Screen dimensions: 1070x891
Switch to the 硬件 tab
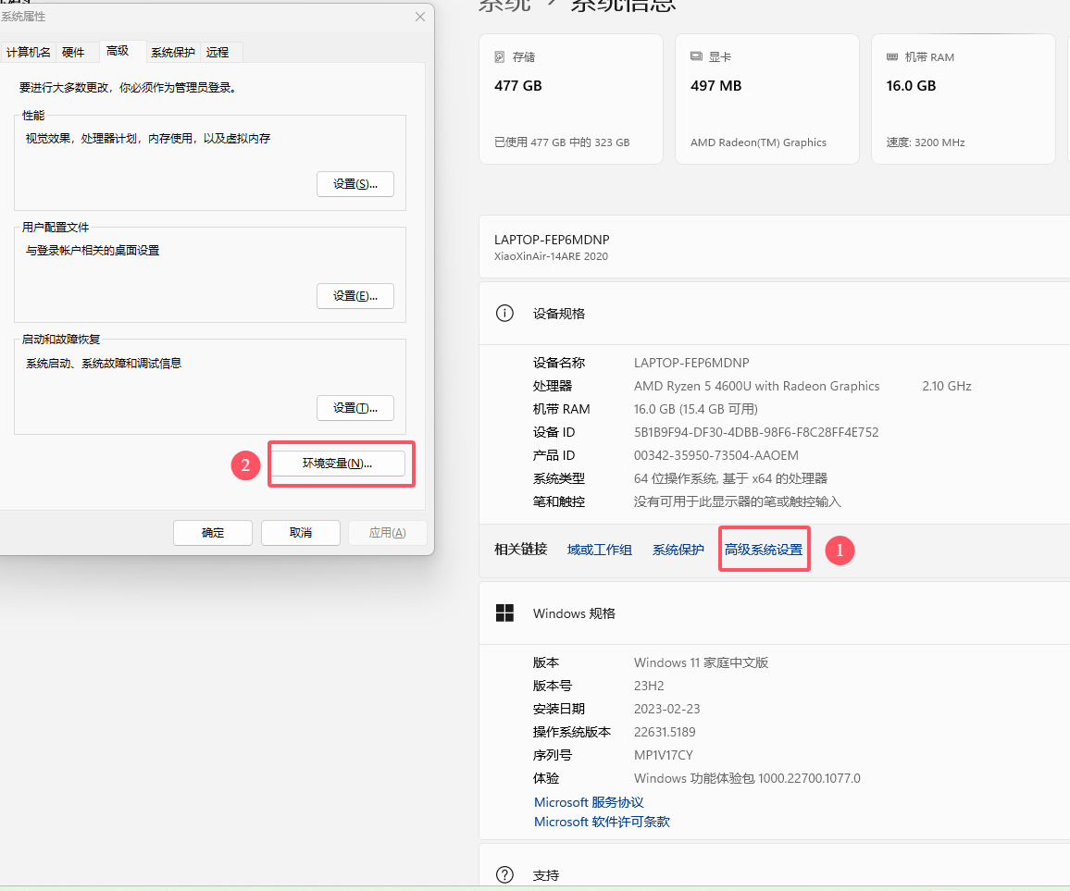[73, 52]
